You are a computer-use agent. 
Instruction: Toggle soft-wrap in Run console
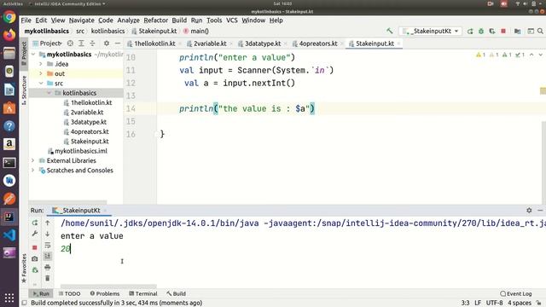[48, 245]
